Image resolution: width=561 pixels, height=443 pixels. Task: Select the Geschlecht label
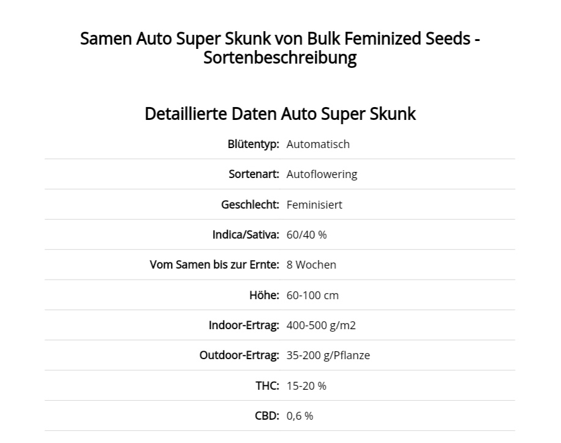tap(250, 204)
